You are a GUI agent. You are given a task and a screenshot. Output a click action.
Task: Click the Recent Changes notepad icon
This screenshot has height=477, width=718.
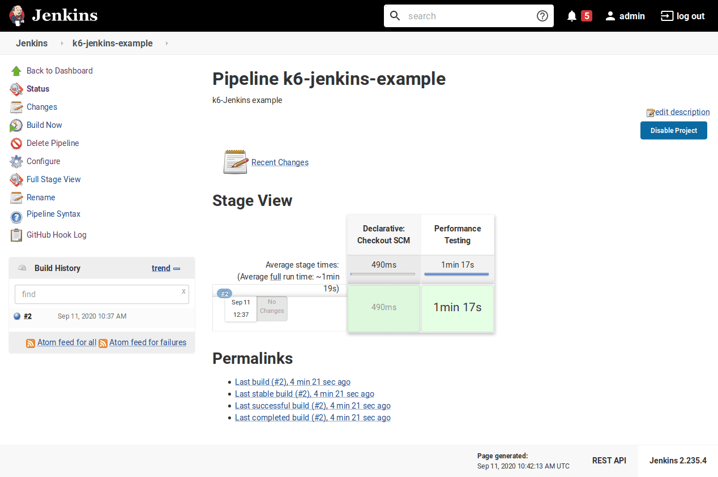[235, 162]
